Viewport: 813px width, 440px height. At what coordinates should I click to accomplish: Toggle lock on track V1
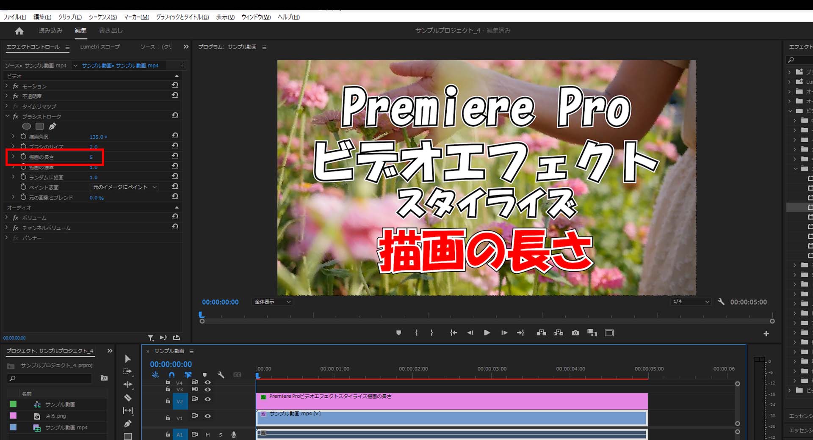point(168,418)
